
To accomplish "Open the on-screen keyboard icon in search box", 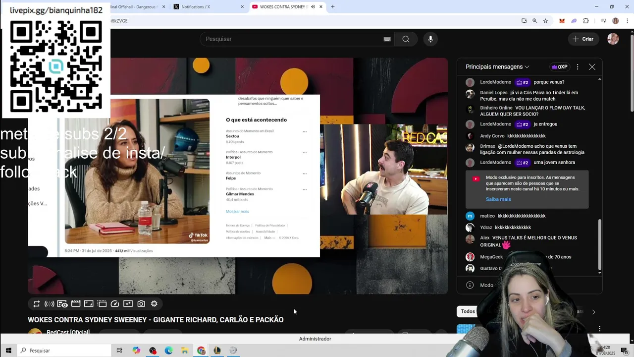I will [x=387, y=39].
